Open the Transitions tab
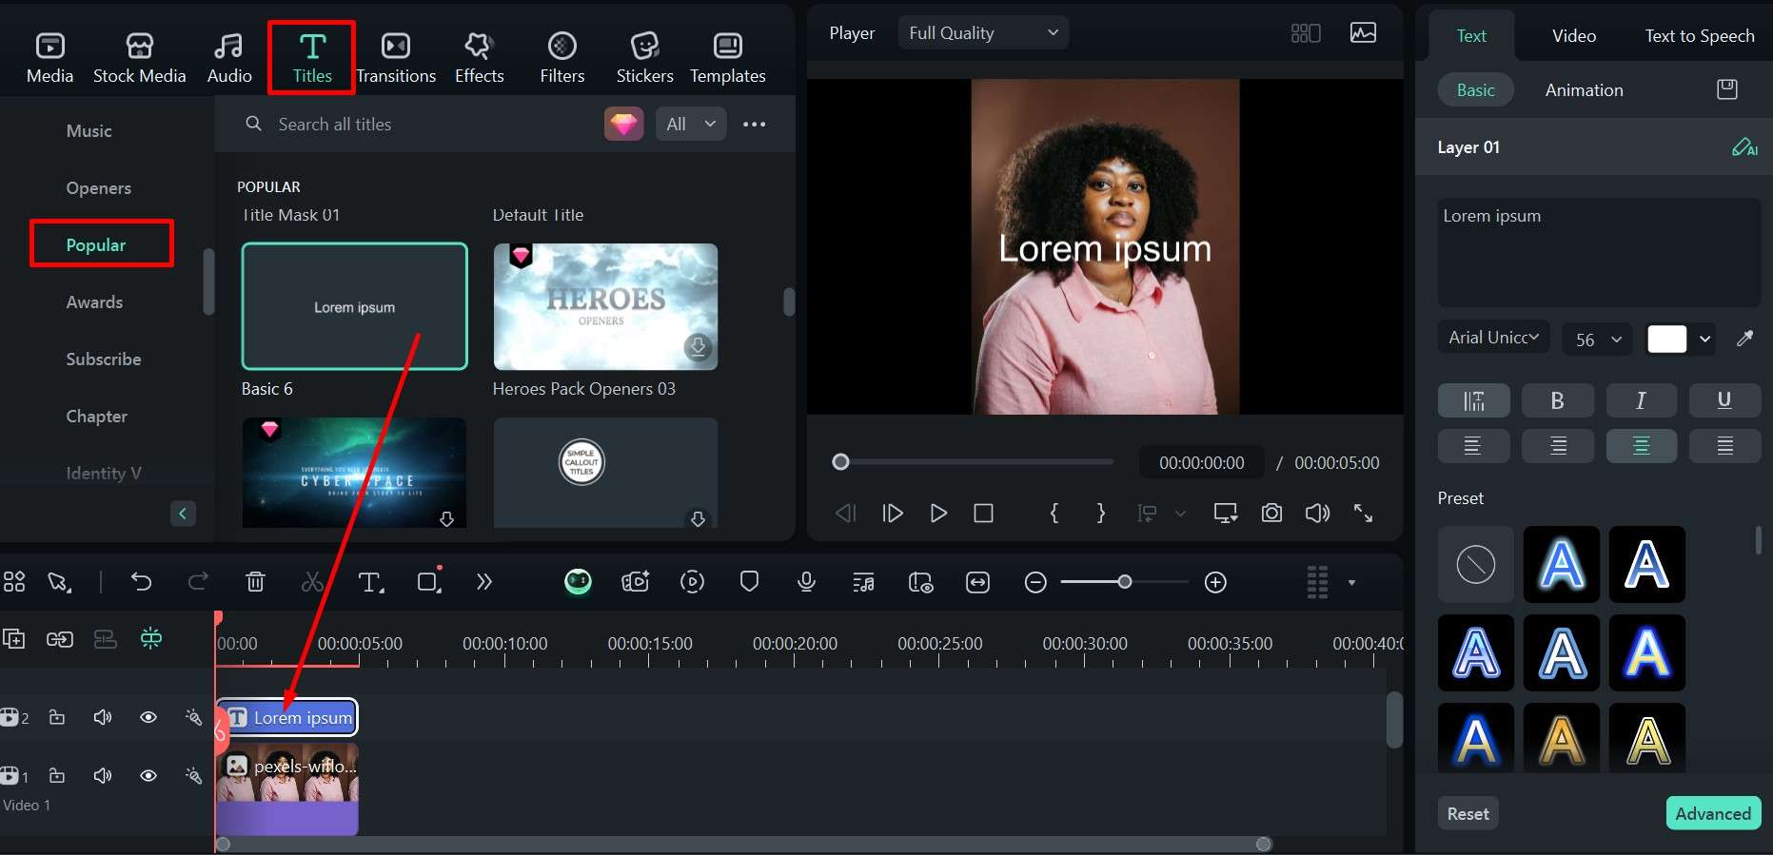The image size is (1773, 855). click(x=396, y=58)
